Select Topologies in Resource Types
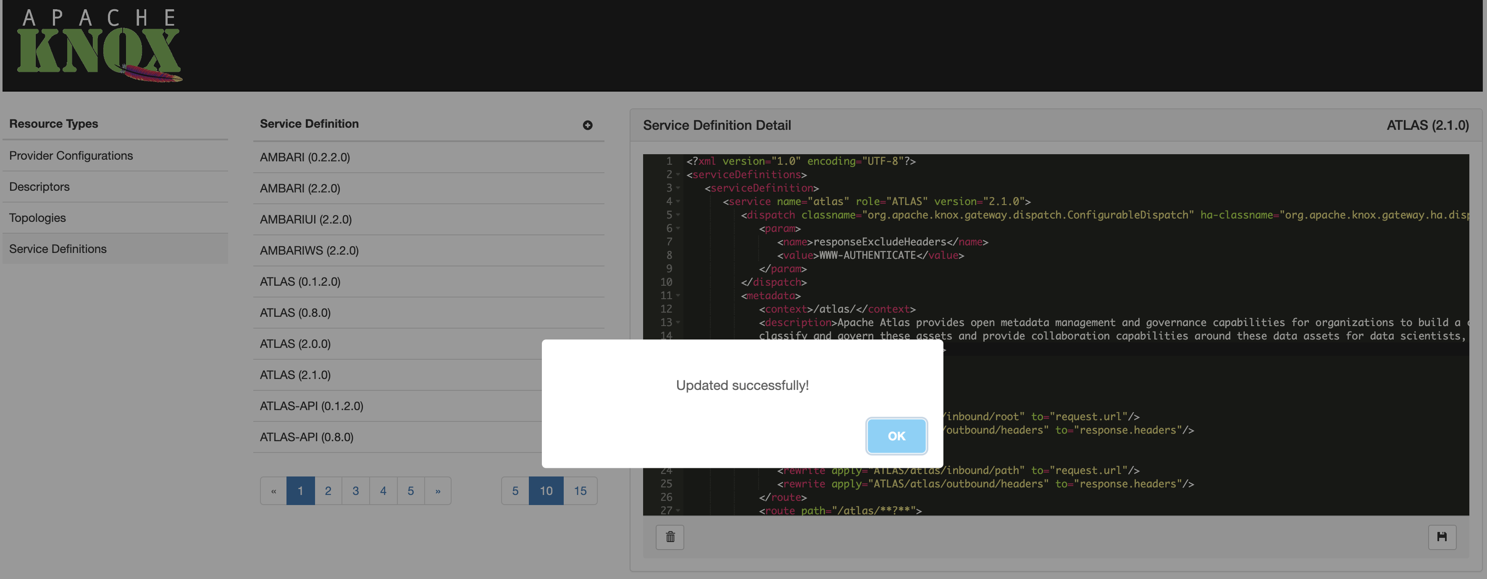The width and height of the screenshot is (1487, 579). tap(37, 218)
